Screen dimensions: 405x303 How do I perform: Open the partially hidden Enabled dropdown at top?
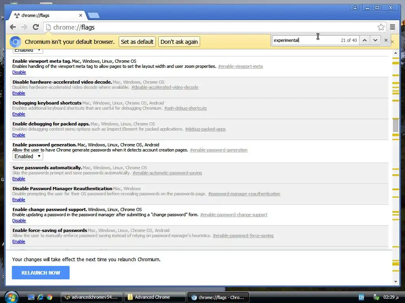[x=28, y=51]
